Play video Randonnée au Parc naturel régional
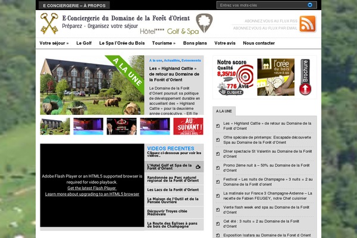The width and height of the screenshot is (357, 238). pyautogui.click(x=173, y=179)
